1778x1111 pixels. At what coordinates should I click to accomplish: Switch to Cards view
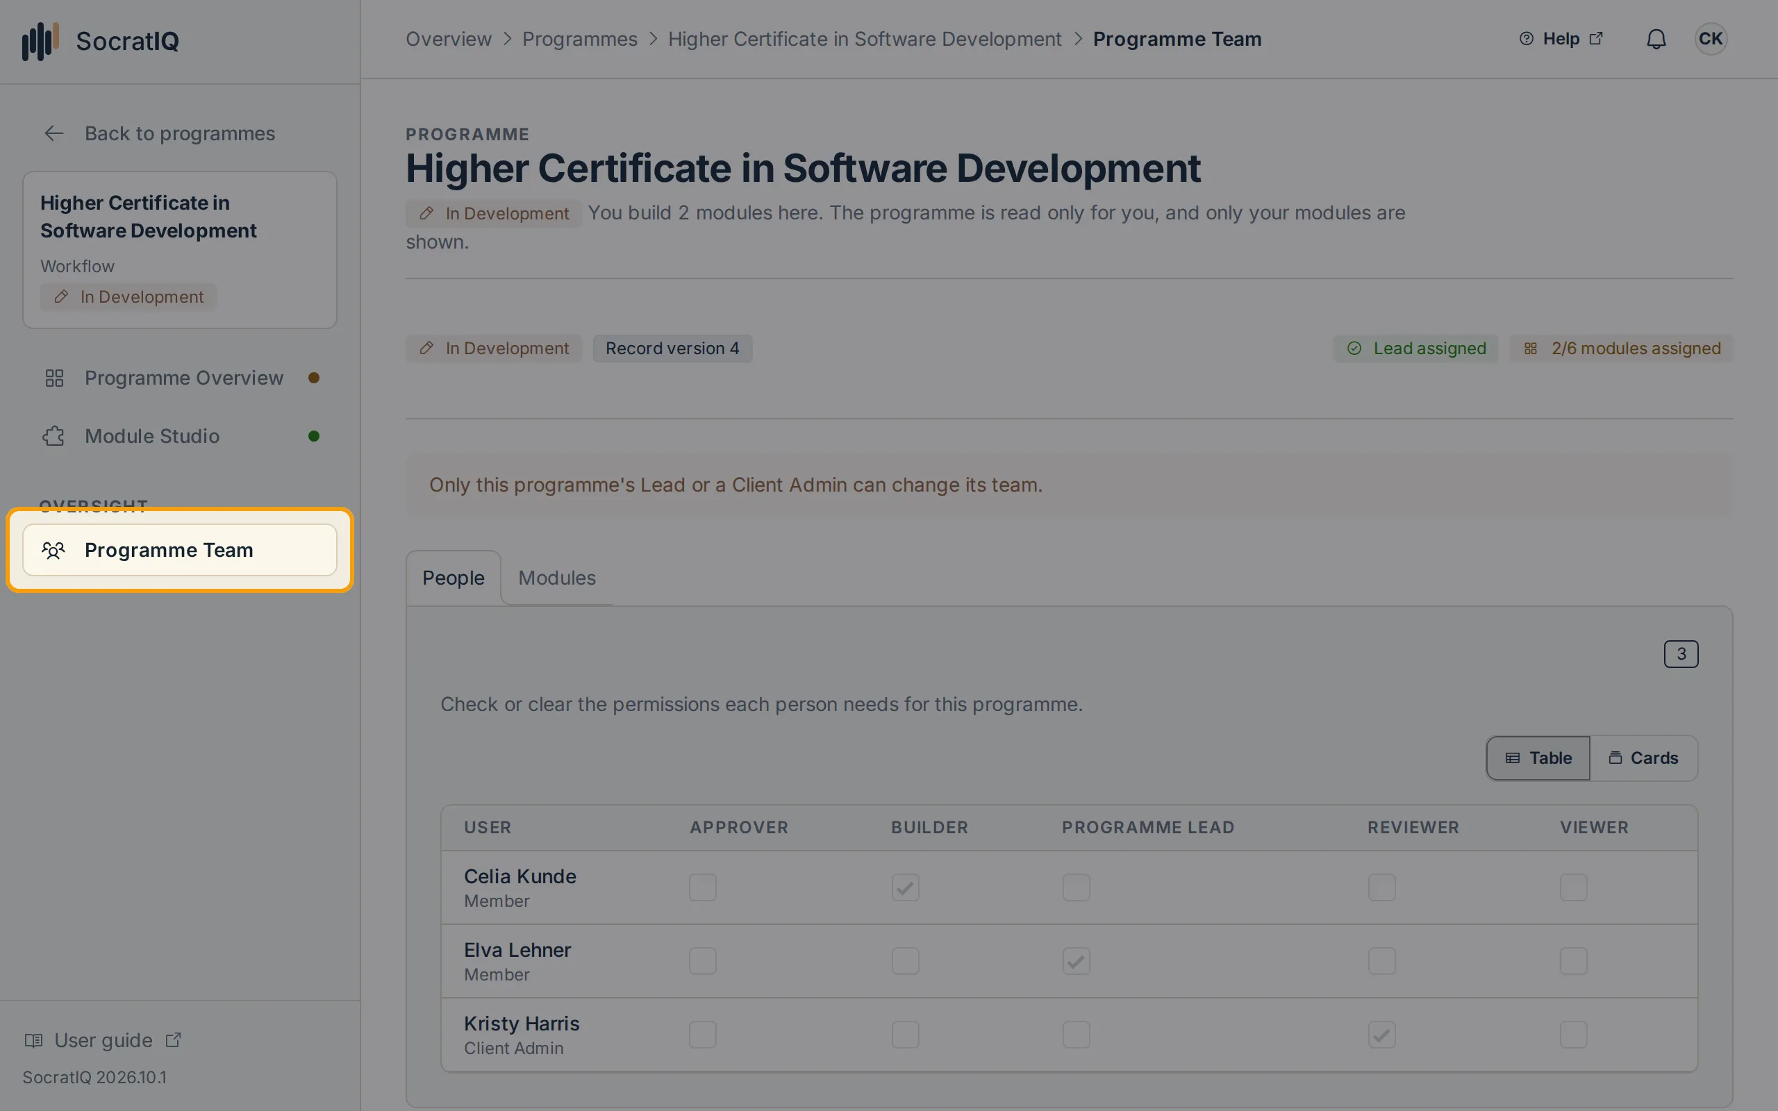[1643, 758]
